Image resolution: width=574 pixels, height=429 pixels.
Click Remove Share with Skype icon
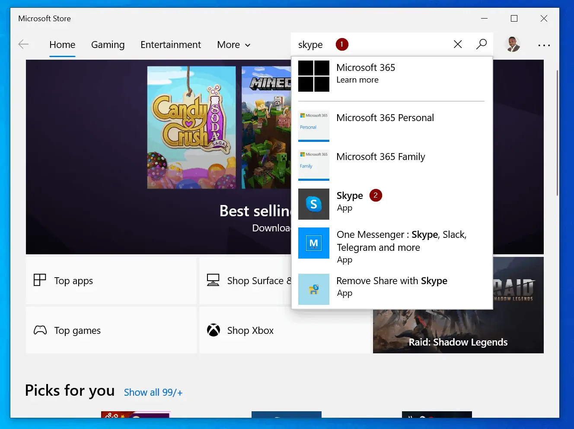314,289
